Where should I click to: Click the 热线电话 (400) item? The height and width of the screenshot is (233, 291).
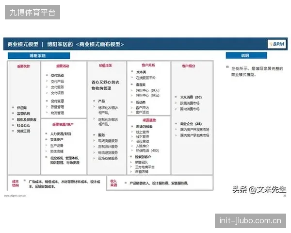(x=147, y=150)
